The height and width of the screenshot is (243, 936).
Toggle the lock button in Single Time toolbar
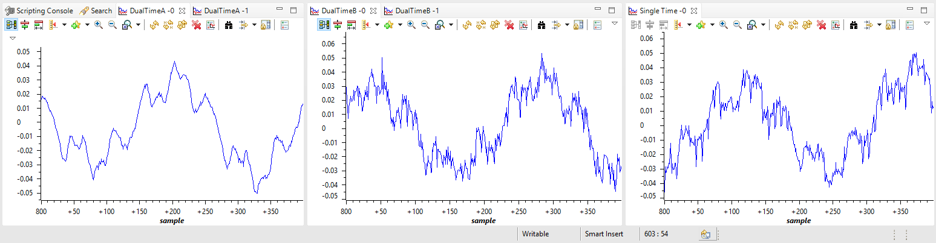[890, 25]
